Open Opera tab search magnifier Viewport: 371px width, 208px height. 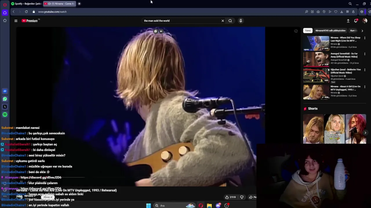pos(350,4)
